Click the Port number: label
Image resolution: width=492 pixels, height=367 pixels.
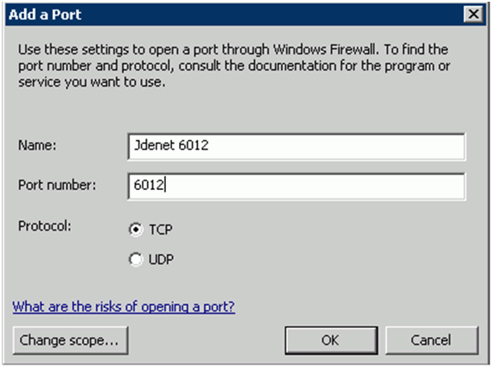tap(57, 185)
